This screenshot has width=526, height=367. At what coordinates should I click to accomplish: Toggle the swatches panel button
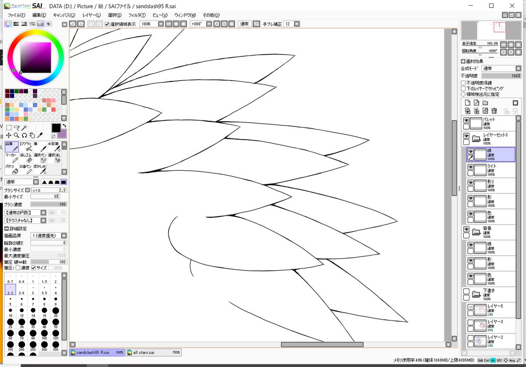[40, 24]
